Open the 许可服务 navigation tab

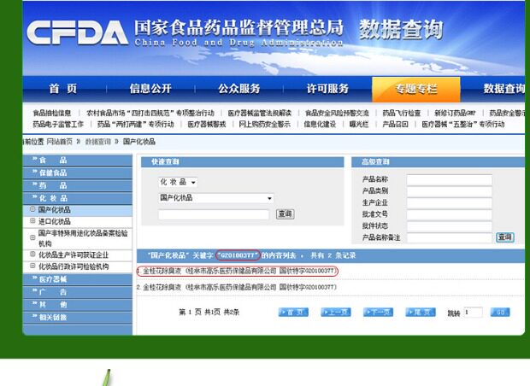coord(327,89)
